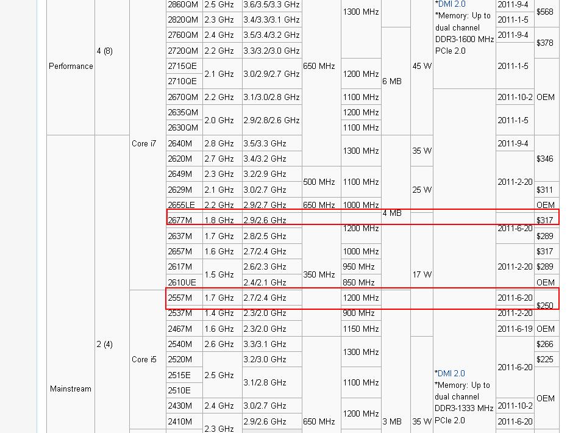Screen dimensions: 570x433
Task: Select the 2655LE model cell
Action: pyautogui.click(x=184, y=205)
